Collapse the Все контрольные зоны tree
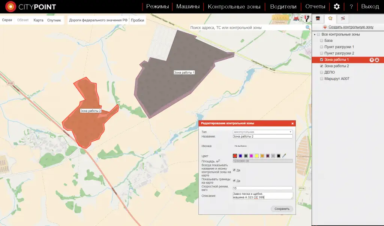384x226 pixels. click(x=314, y=34)
